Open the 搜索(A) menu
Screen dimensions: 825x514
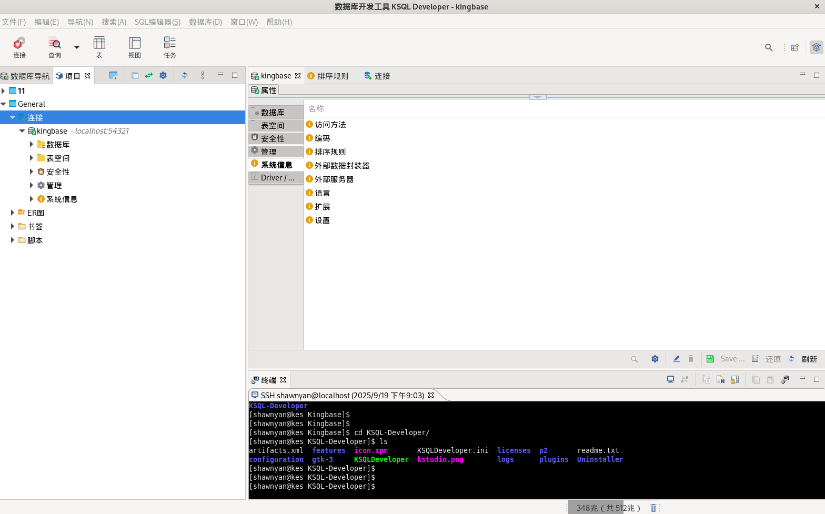[114, 22]
